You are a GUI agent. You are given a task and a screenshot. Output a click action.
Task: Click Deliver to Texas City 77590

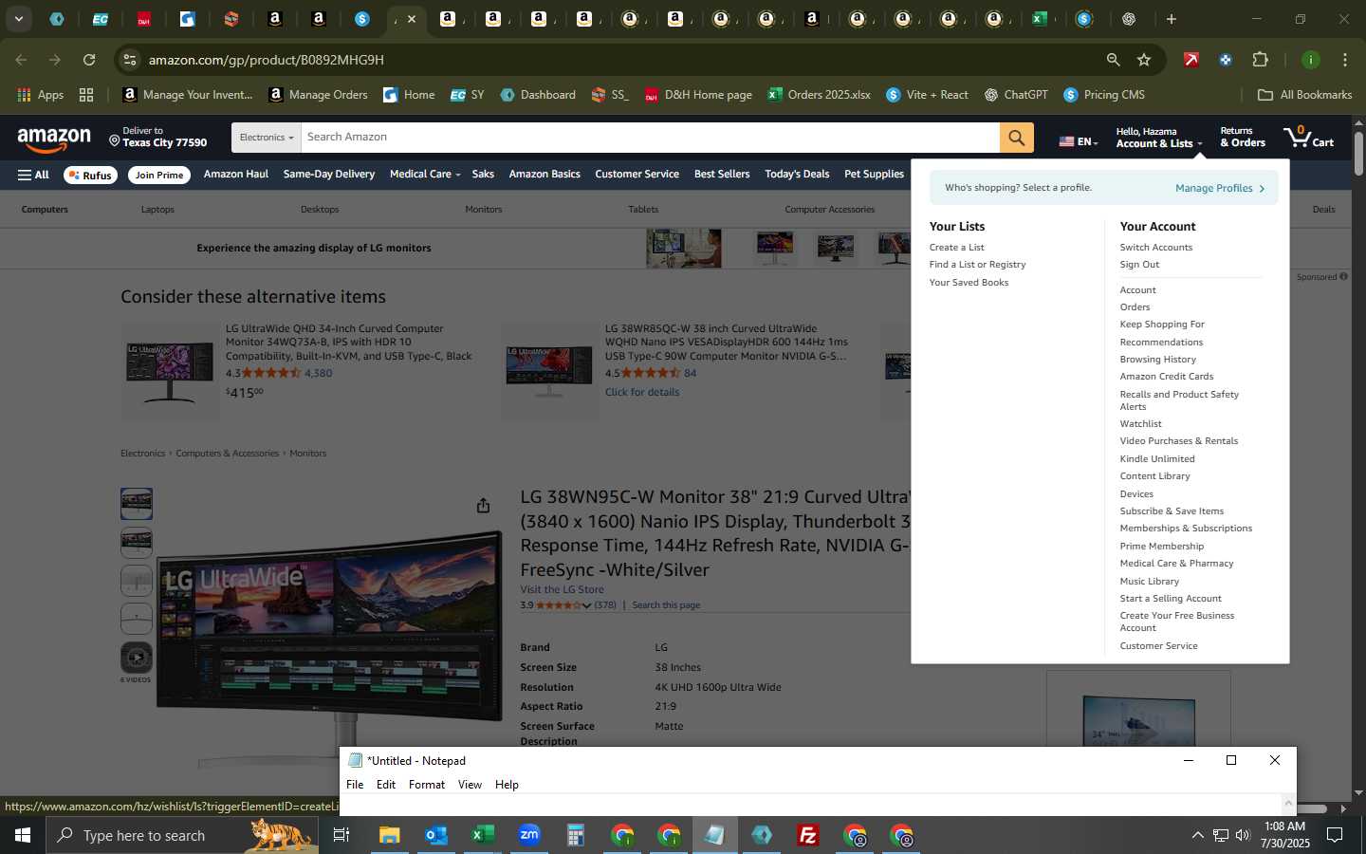pos(158,138)
